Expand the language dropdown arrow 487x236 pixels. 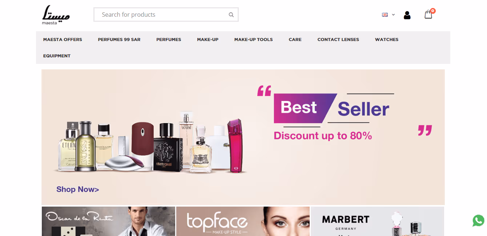pos(393,15)
